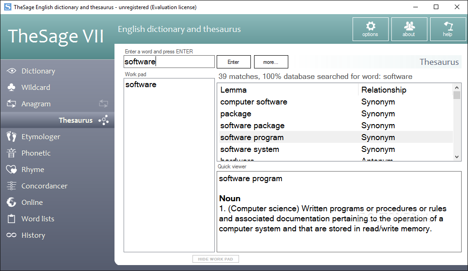The image size is (468, 271).
Task: Click the Etymologer footprints icon
Action: pos(11,137)
